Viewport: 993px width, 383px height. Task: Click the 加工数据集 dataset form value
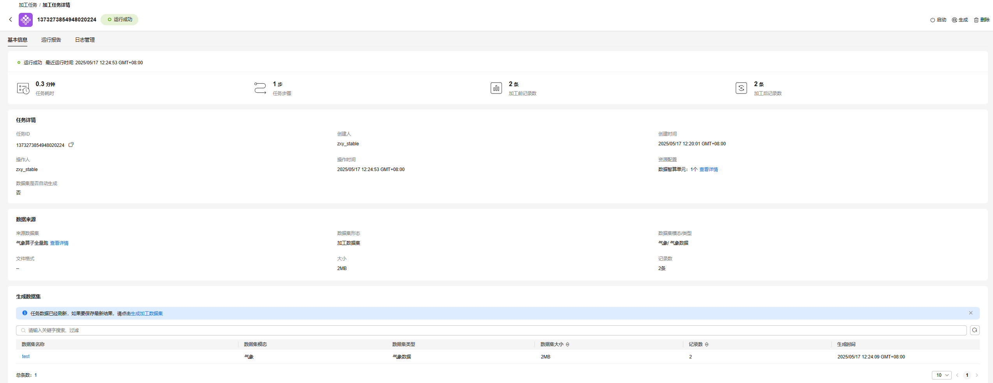(x=349, y=243)
